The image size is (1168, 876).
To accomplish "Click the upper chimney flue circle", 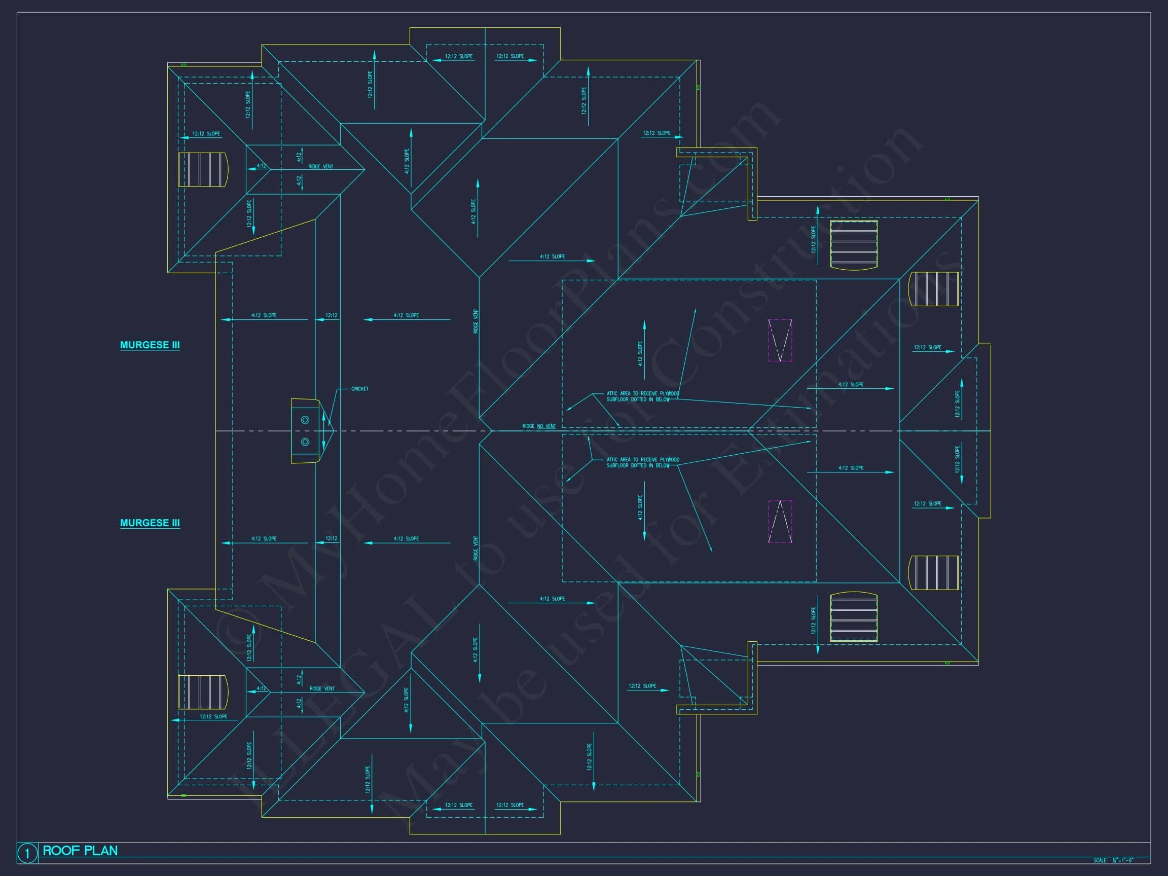I will click(x=305, y=420).
